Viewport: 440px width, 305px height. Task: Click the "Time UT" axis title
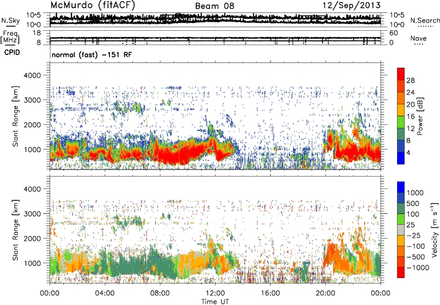pos(215,301)
